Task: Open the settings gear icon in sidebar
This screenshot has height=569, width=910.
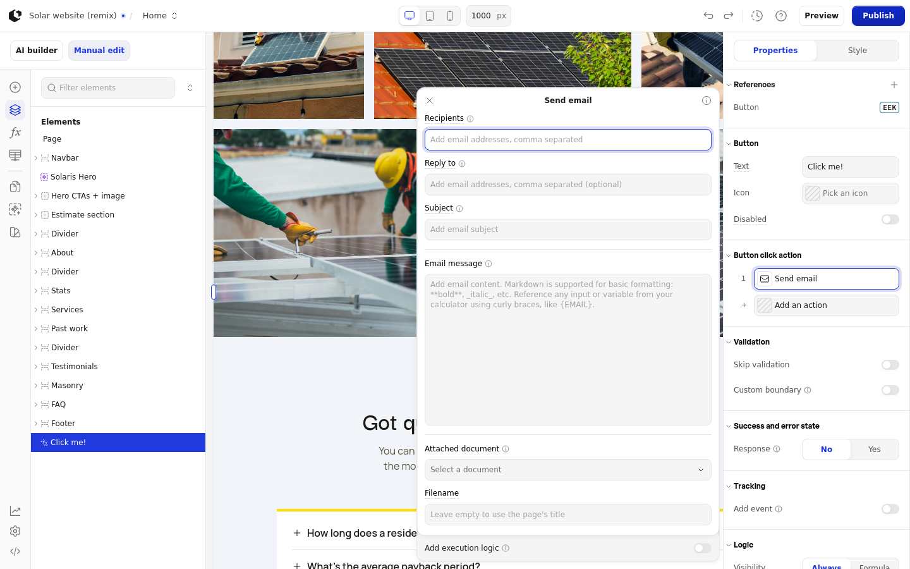Action: coord(15,531)
